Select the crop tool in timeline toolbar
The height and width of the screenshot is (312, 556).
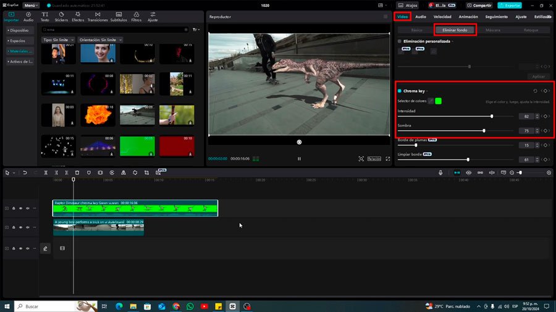pyautogui.click(x=146, y=173)
